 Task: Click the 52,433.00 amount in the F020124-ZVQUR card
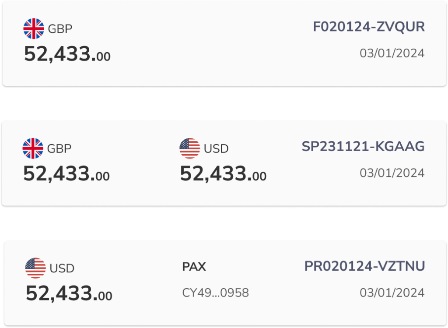67,55
